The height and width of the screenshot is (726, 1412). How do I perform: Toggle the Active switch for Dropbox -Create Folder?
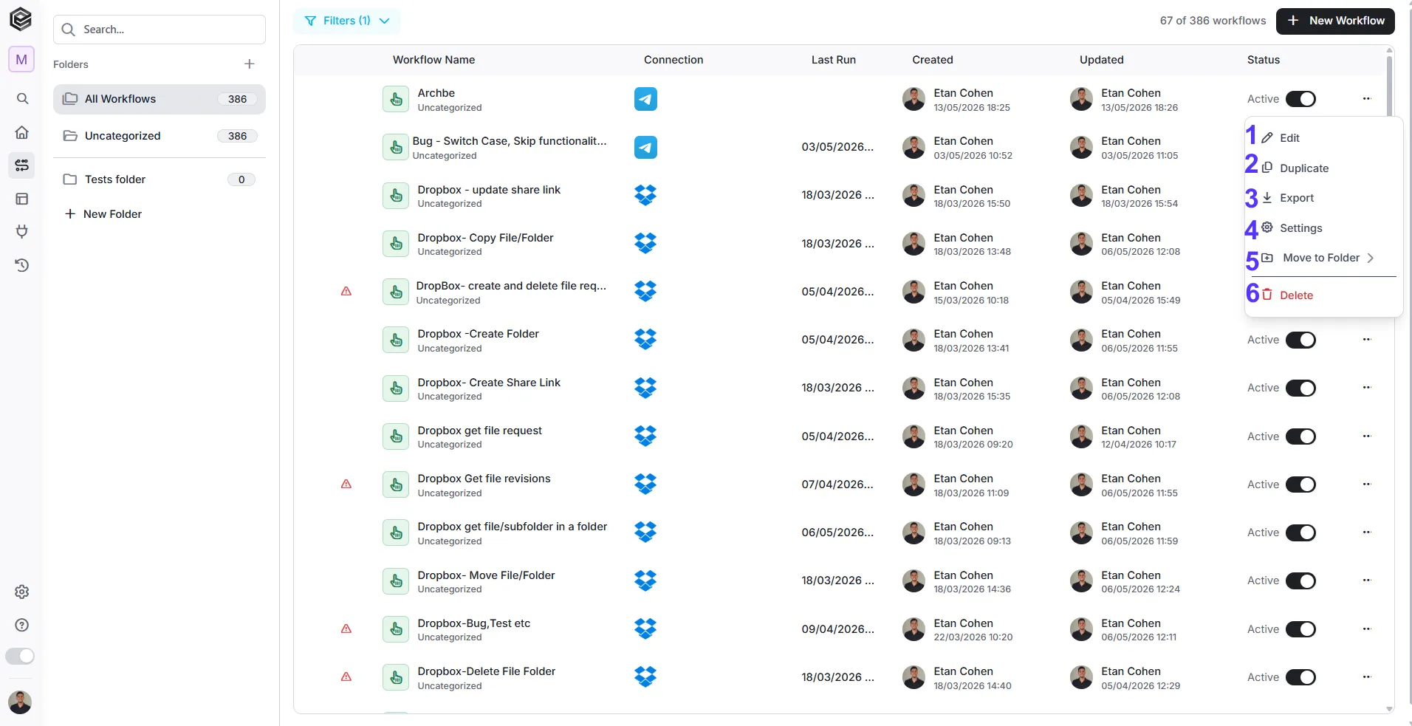coord(1300,340)
